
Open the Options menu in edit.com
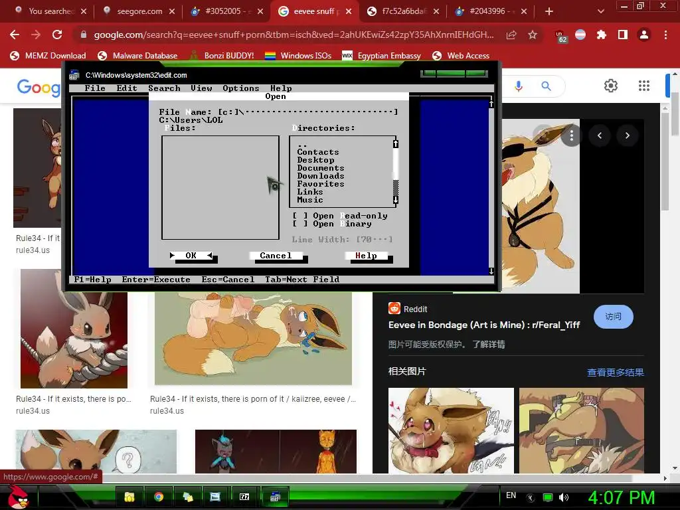pos(240,88)
